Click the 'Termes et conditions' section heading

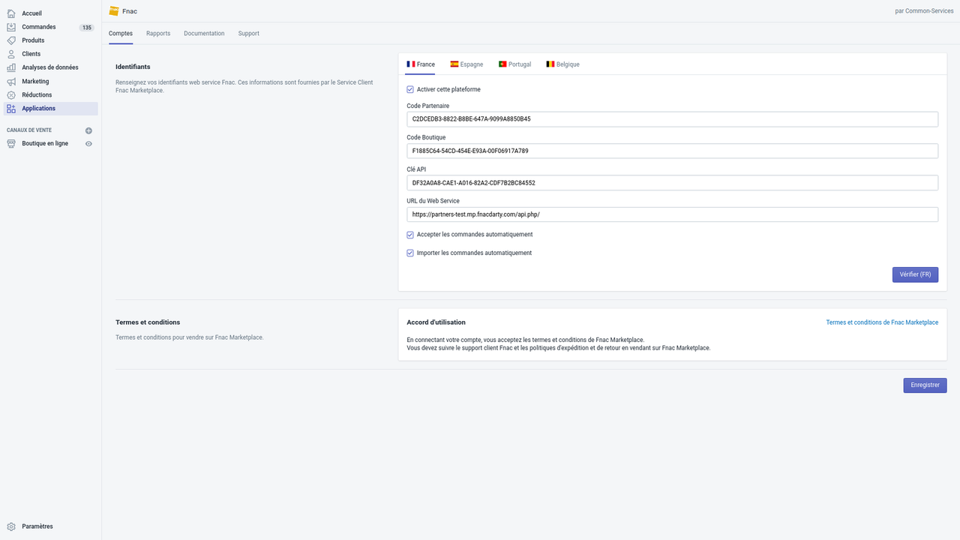pyautogui.click(x=148, y=322)
